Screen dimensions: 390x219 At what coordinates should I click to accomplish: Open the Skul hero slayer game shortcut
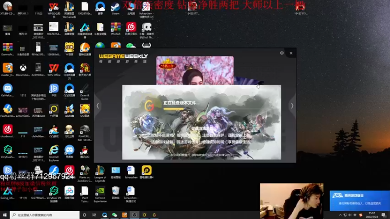[x=147, y=30]
